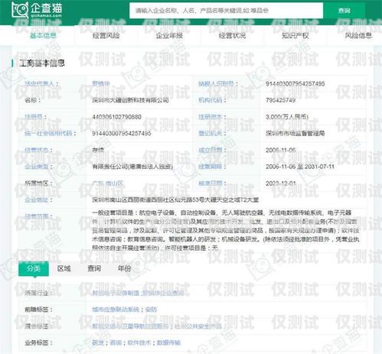This screenshot has width=382, height=354.
Task: Open 城市应急联动系统 tag link
Action: click(116, 310)
